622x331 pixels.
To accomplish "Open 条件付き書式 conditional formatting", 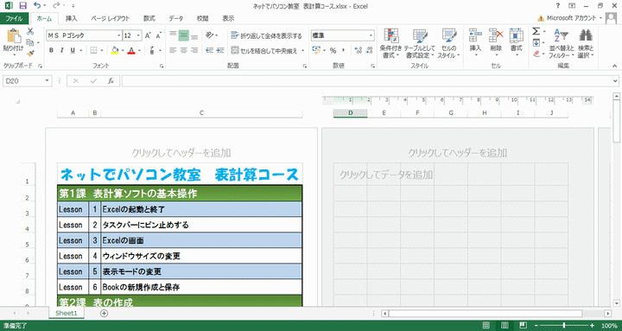I will pyautogui.click(x=391, y=43).
